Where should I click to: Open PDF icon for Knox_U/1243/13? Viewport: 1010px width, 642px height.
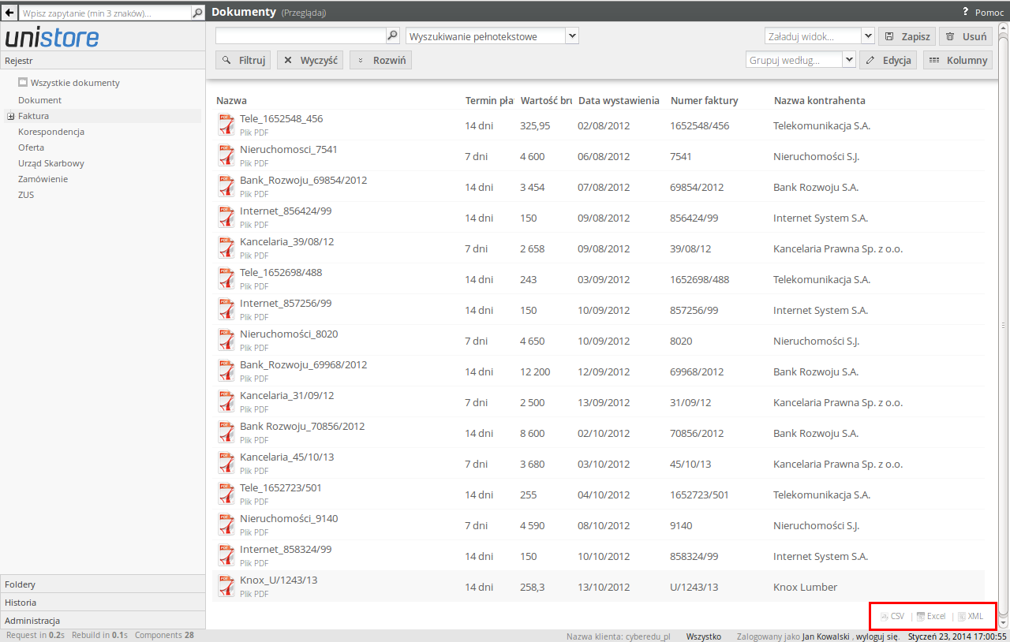[226, 585]
